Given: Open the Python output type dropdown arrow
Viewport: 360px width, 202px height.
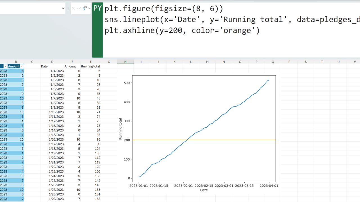Looking at the screenshot, I should [89, 8].
